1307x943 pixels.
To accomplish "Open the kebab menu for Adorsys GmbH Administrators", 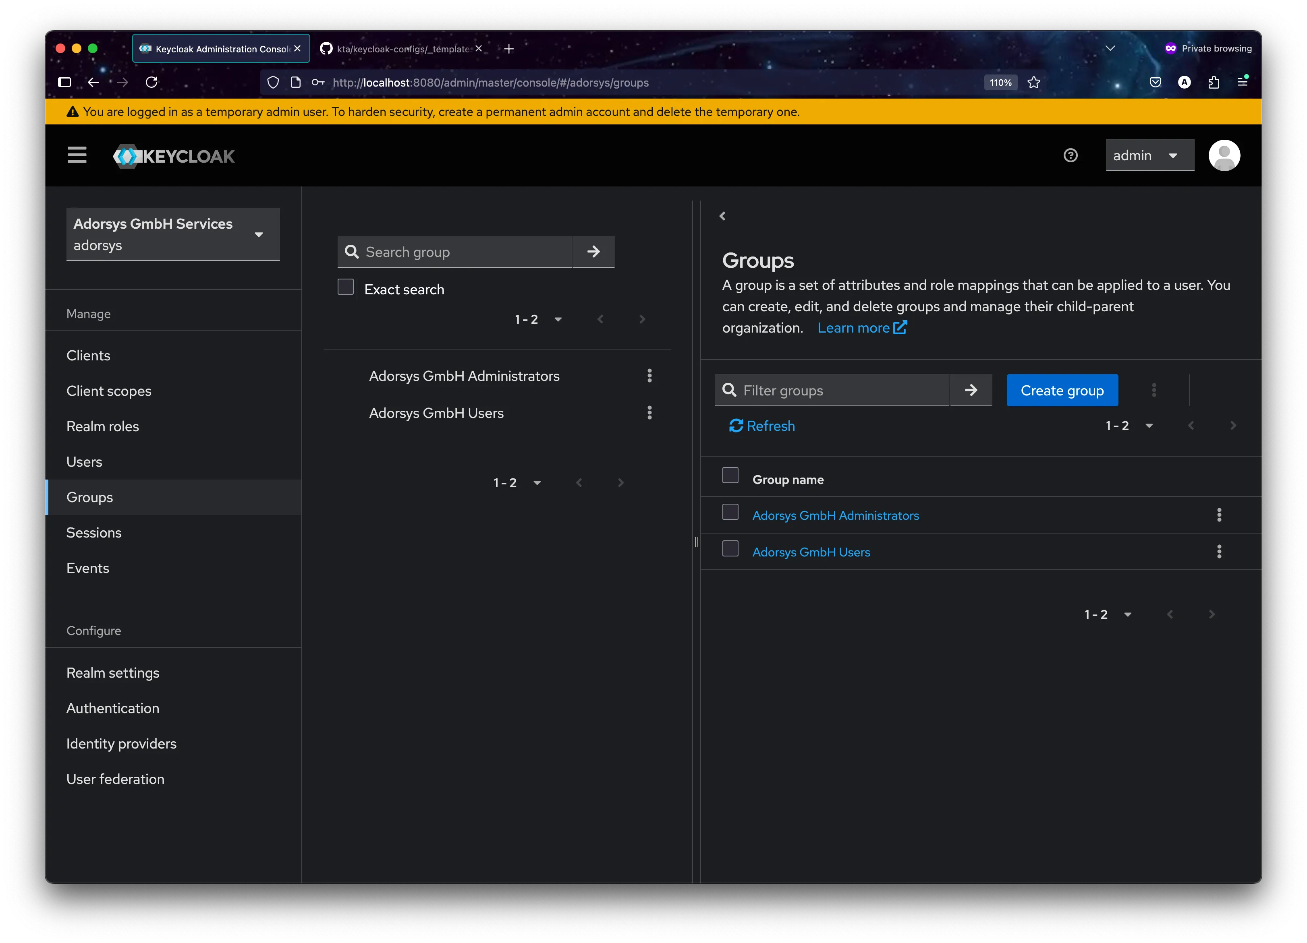I will pos(649,376).
